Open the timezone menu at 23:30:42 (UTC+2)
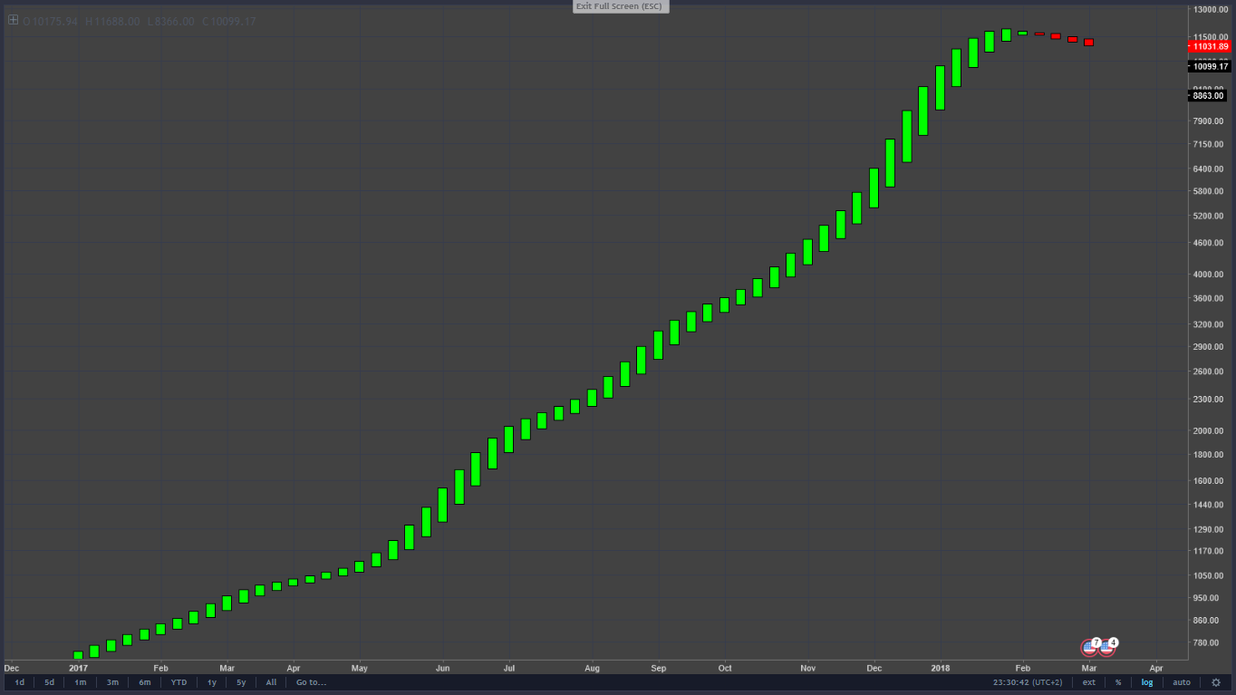 1027,682
